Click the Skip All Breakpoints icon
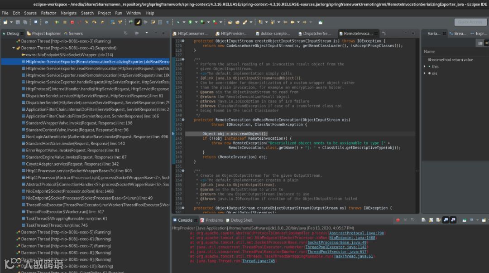 [x=46, y=22]
